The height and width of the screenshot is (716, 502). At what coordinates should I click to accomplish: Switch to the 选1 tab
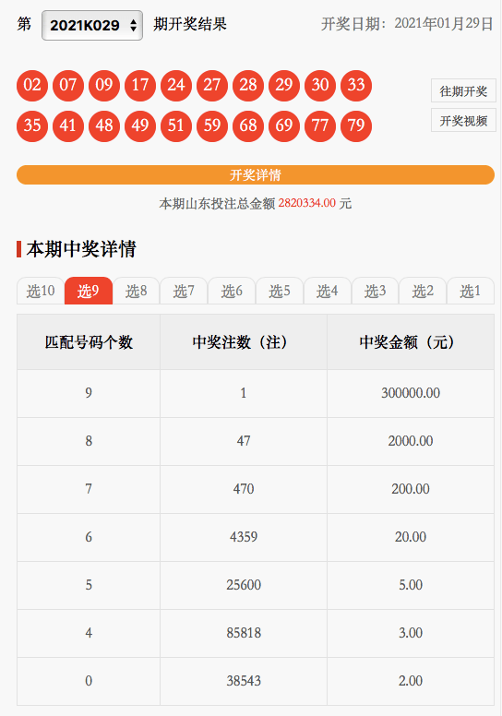click(x=471, y=291)
